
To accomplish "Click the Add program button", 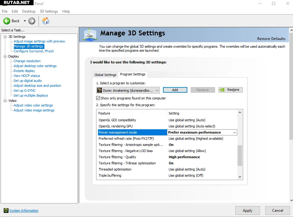I will point(175,90).
